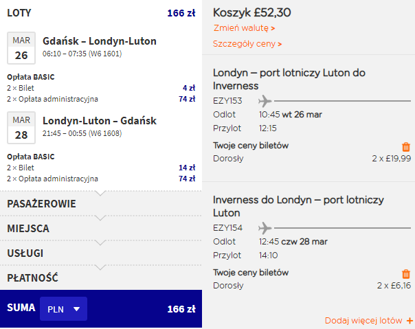This screenshot has width=415, height=329.
Task: Expand the USŁUGI section
Action: point(101,253)
